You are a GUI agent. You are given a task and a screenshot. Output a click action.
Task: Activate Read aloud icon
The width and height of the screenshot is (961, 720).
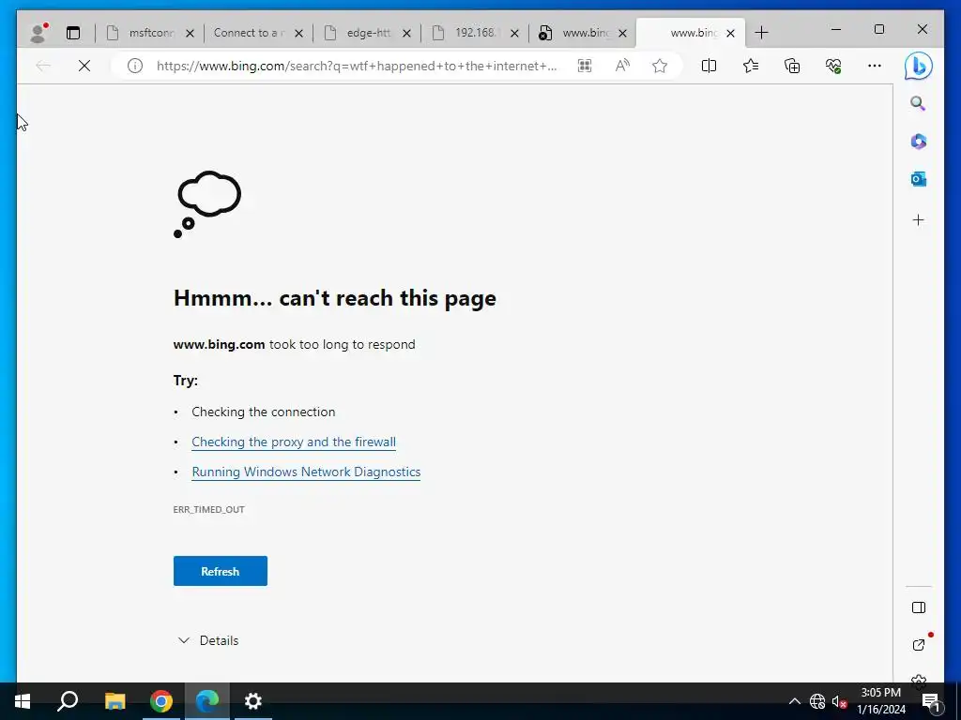[622, 66]
